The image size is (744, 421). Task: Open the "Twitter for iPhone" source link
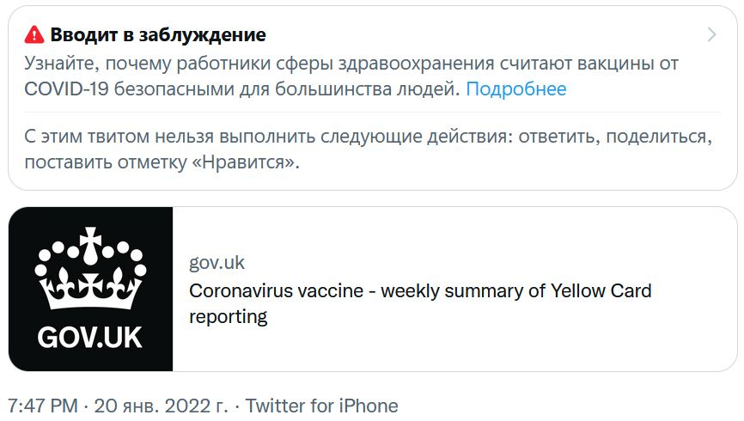321,406
